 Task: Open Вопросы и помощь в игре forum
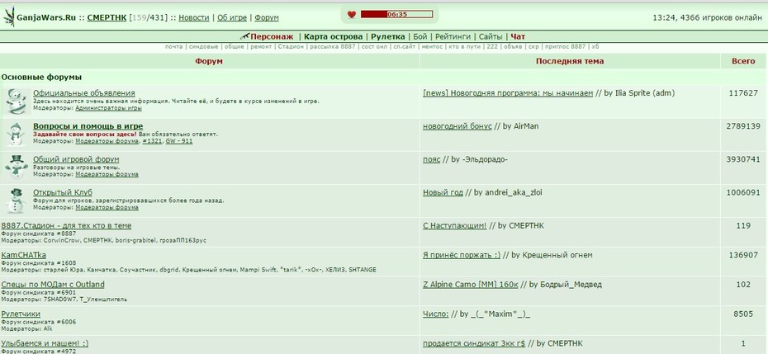88,126
